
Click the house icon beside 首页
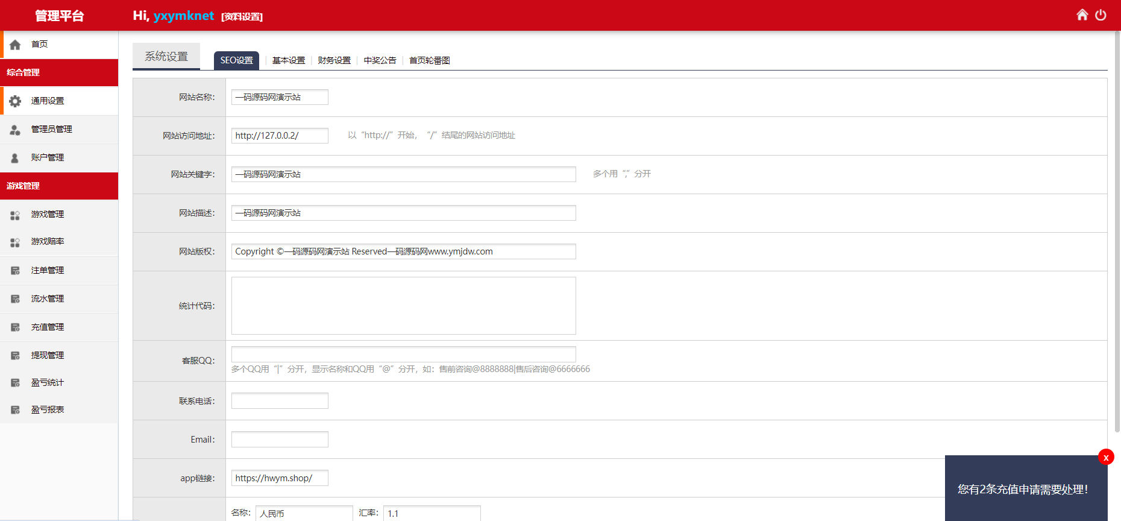15,45
